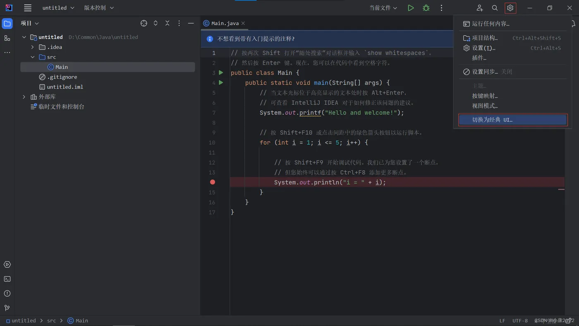The height and width of the screenshot is (326, 579).
Task: Run the current file with green play button
Action: (410, 8)
